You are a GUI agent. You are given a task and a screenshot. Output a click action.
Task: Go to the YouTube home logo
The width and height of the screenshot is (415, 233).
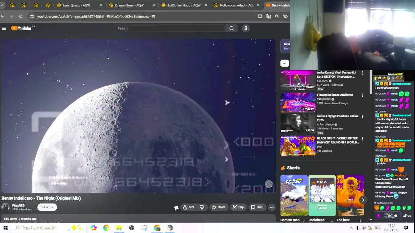click(21, 28)
